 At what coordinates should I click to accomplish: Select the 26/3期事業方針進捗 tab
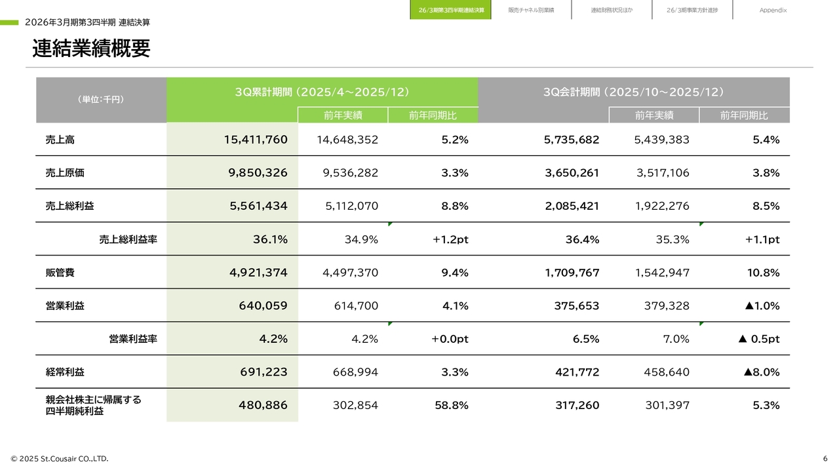click(692, 10)
